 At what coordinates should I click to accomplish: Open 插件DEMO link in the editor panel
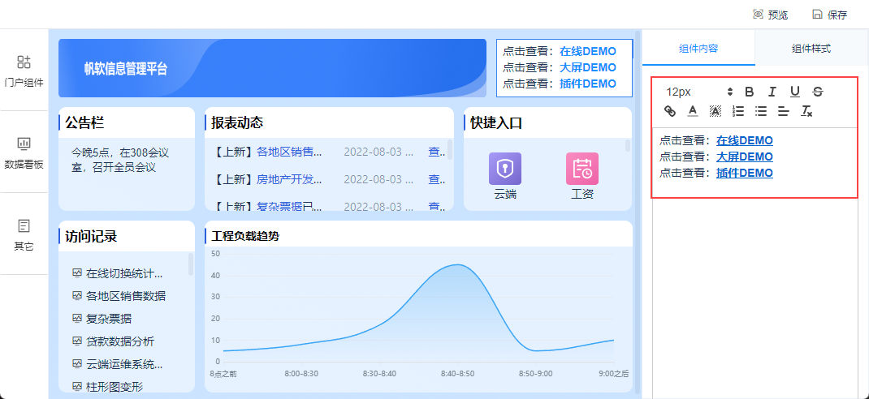(744, 173)
